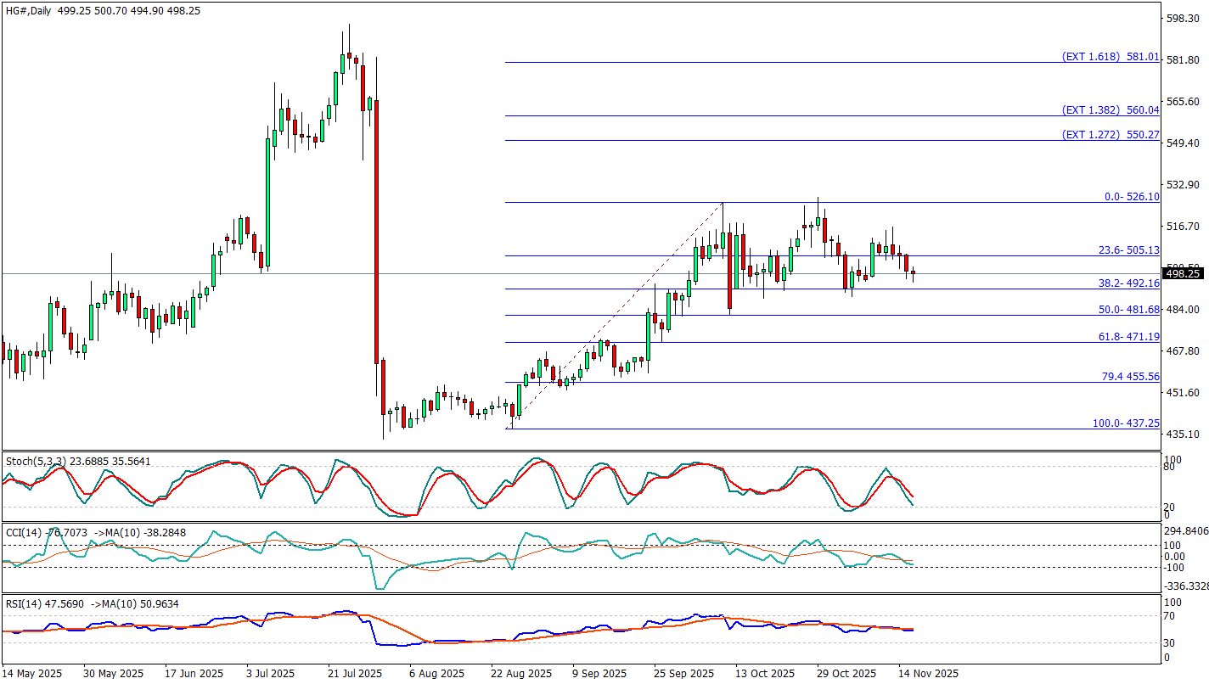
Task: Select the 0.0 Fibonacci label at 526.10
Action: pyautogui.click(x=1132, y=197)
